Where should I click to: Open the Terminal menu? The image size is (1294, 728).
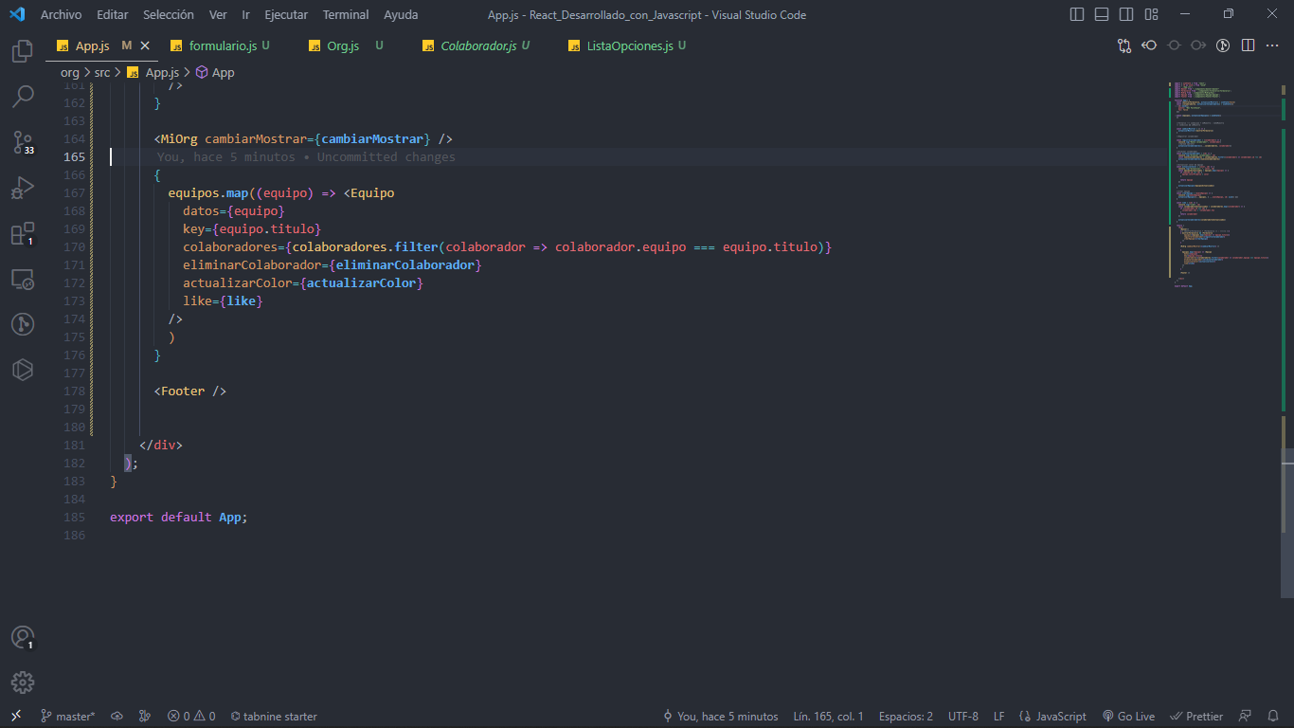click(x=346, y=14)
